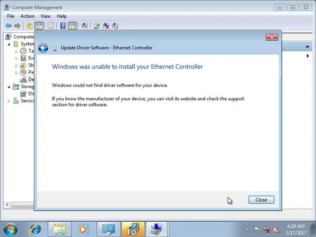Click the tree pane left scroll arrow

[x=7, y=205]
